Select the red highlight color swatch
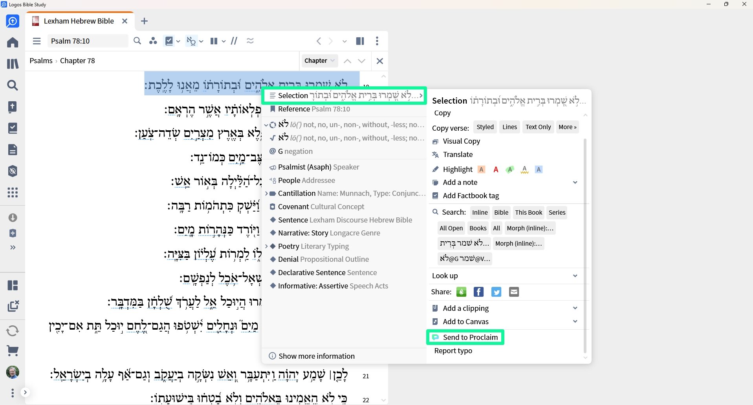 tap(496, 169)
